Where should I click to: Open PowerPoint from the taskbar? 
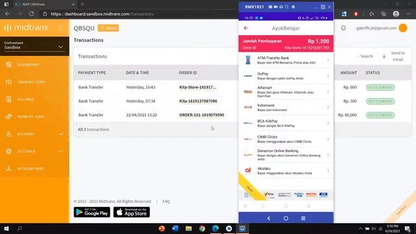pyautogui.click(x=162, y=228)
